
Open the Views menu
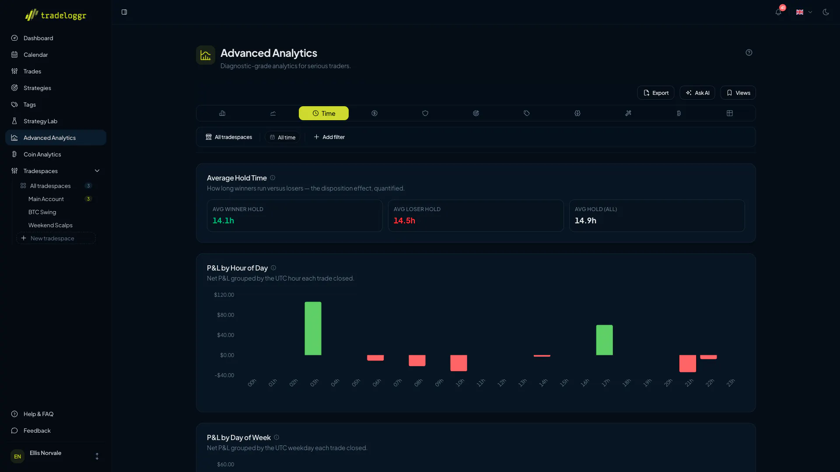738,93
